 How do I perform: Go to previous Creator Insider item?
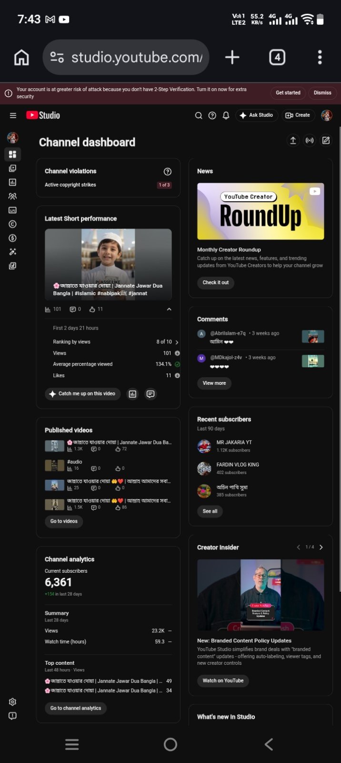[x=298, y=547]
